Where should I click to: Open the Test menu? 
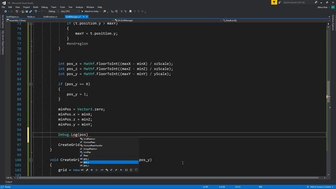coord(70,7)
